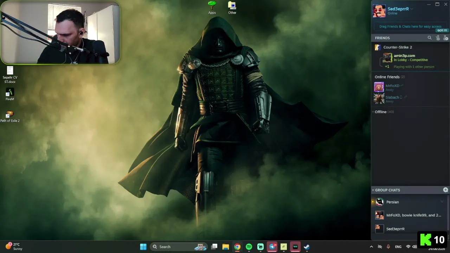Open Task View on the taskbar

214,247
